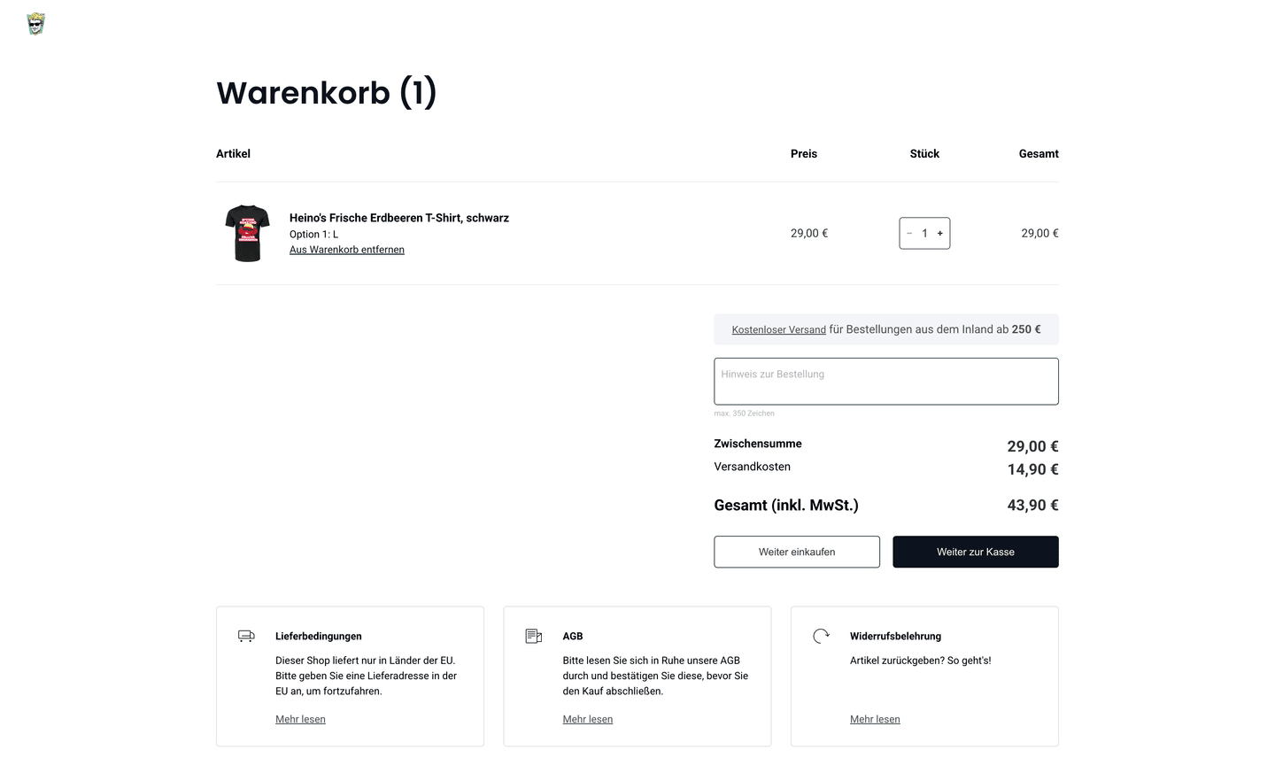Increase quantity with the plus button
Image resolution: width=1275 pixels, height=773 pixels.
pos(940,234)
